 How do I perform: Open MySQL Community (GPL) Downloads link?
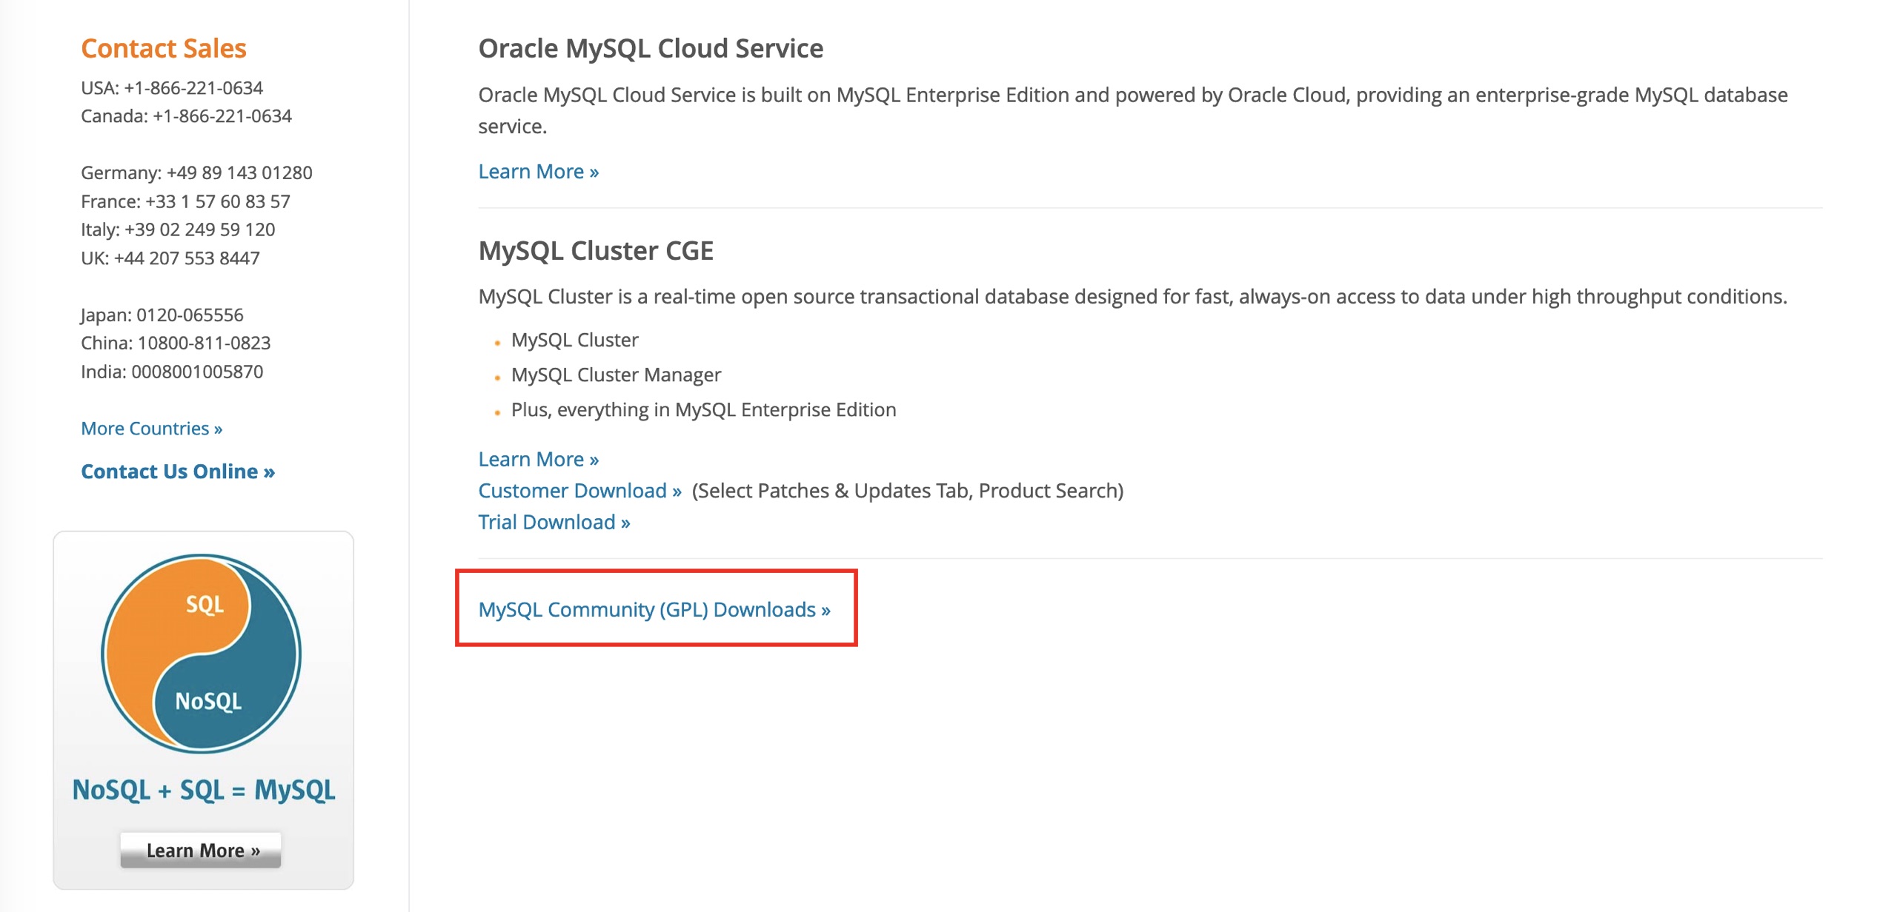click(x=654, y=609)
